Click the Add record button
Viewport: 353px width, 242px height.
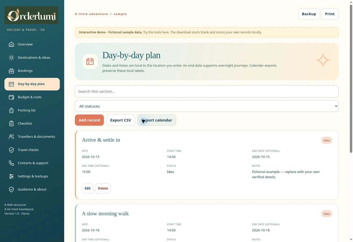click(89, 120)
